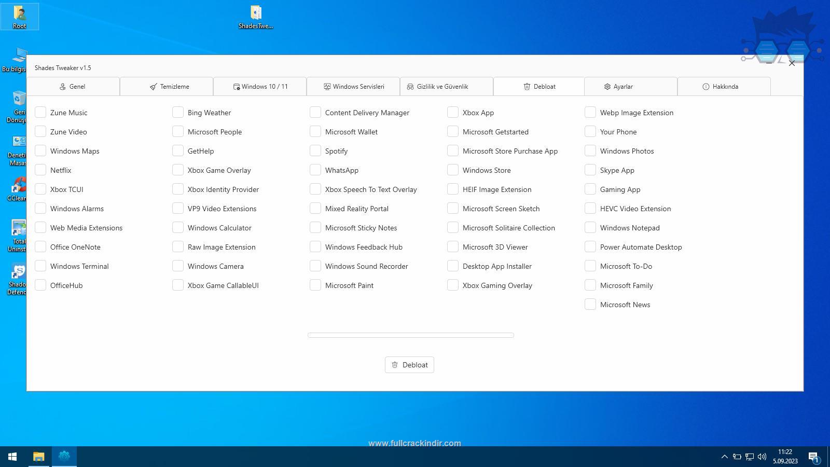This screenshot has width=830, height=467.
Task: Enable Bing Weather checkbox
Action: pyautogui.click(x=178, y=112)
